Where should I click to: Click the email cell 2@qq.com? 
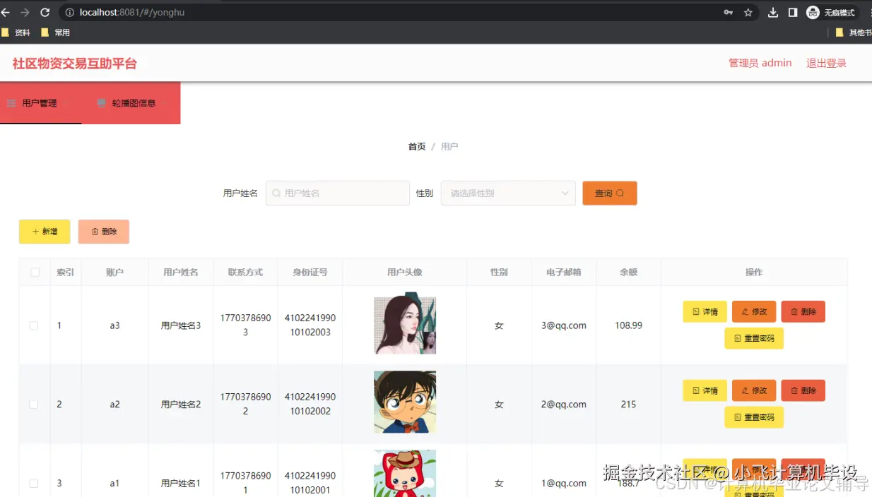coord(564,405)
